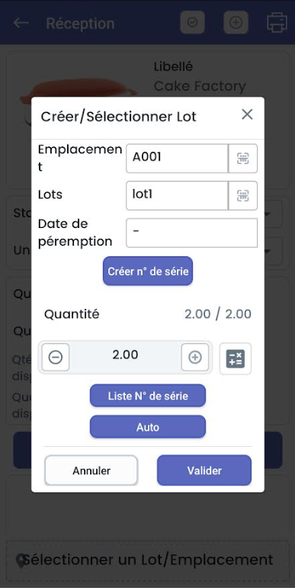This screenshot has width=295, height=588.
Task: Open the printer icon in header
Action: pyautogui.click(x=277, y=23)
